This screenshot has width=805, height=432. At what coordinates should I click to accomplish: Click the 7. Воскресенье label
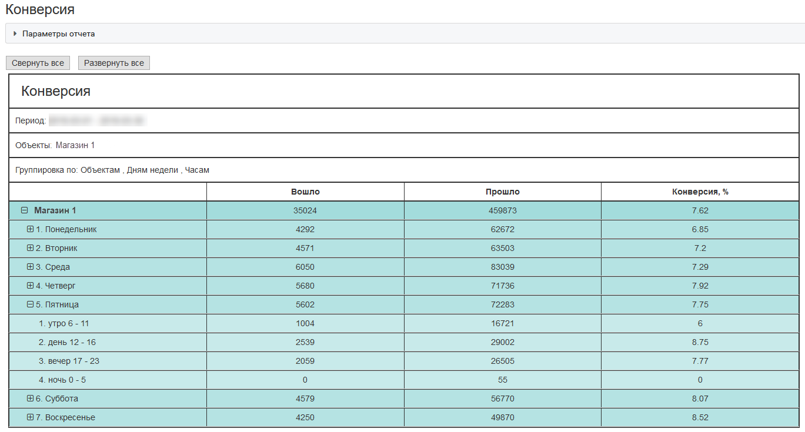point(65,417)
